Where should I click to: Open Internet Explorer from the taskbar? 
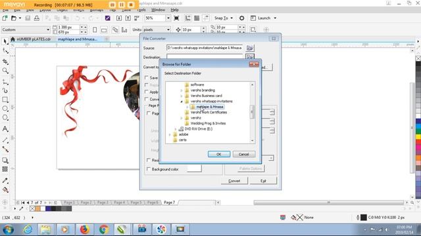[27, 229]
